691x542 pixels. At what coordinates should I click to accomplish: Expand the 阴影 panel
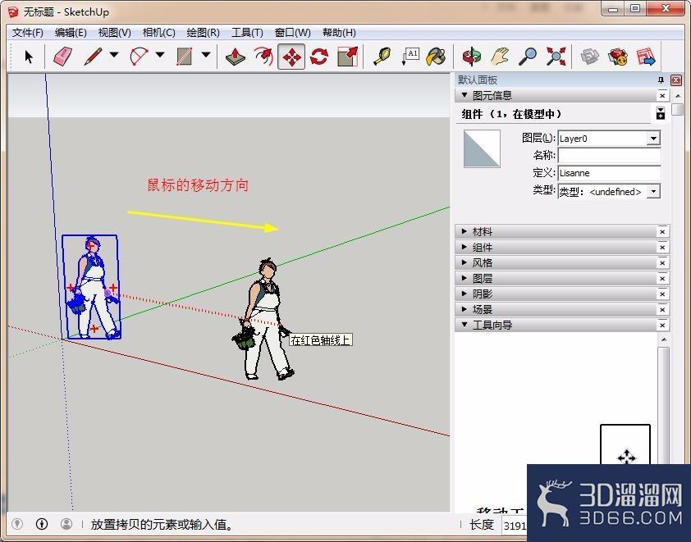pos(464,294)
